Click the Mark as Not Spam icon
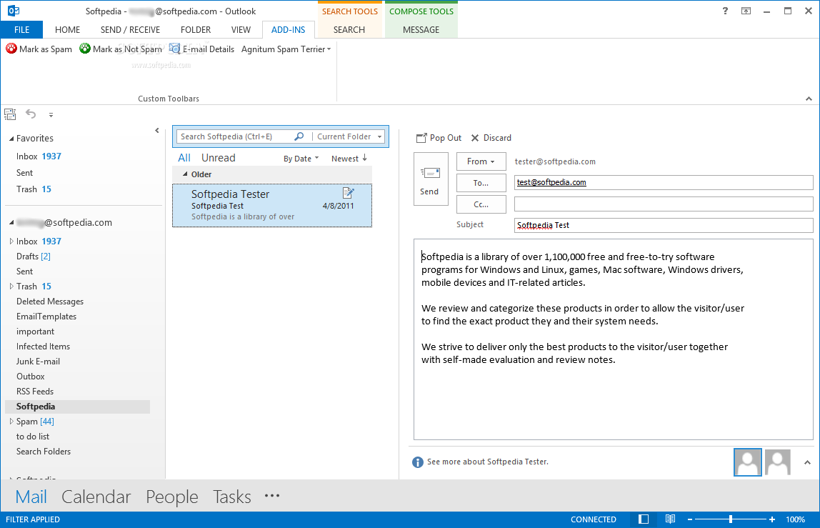Viewport: 820px width, 528px height. click(x=85, y=49)
